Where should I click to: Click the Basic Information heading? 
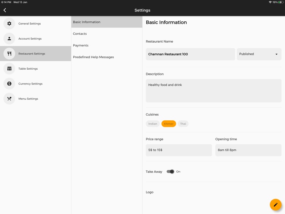coord(166,22)
